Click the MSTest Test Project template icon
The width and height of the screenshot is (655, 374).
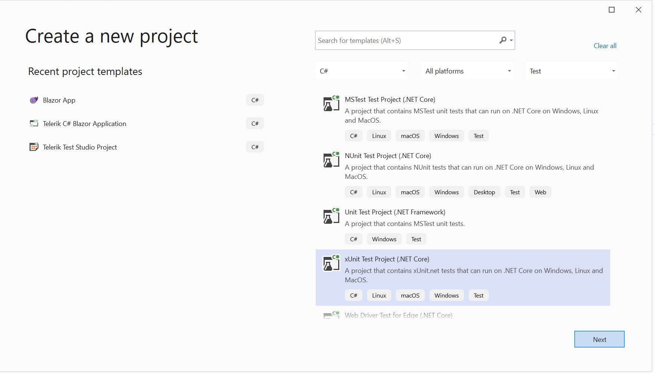331,103
